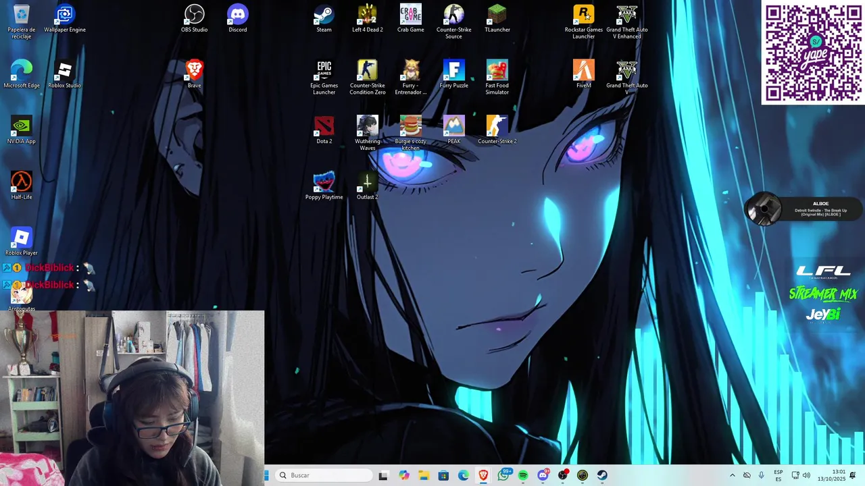Click the Crab Game desktop icon
Screen dimensions: 865x486
[x=411, y=18]
